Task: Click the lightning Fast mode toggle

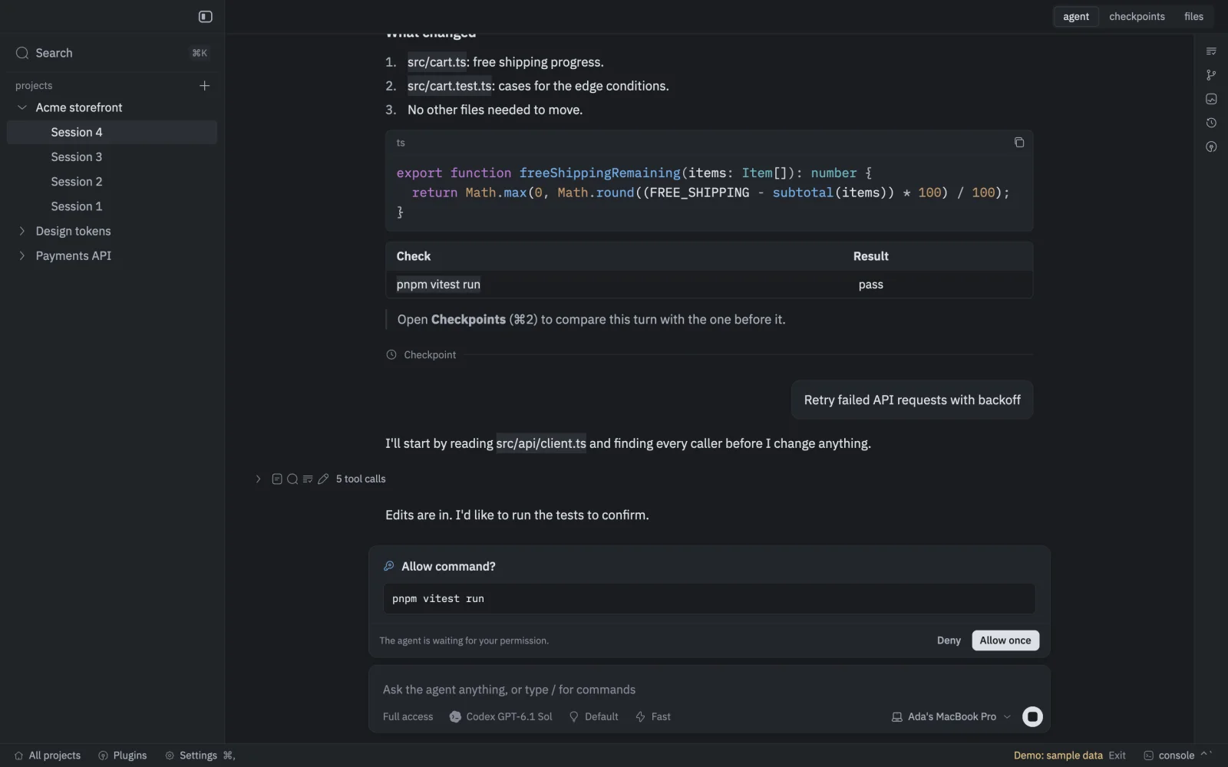Action: coord(653,716)
